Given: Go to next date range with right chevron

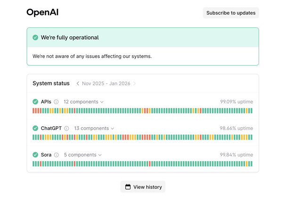Looking at the screenshot, I should pos(134,83).
